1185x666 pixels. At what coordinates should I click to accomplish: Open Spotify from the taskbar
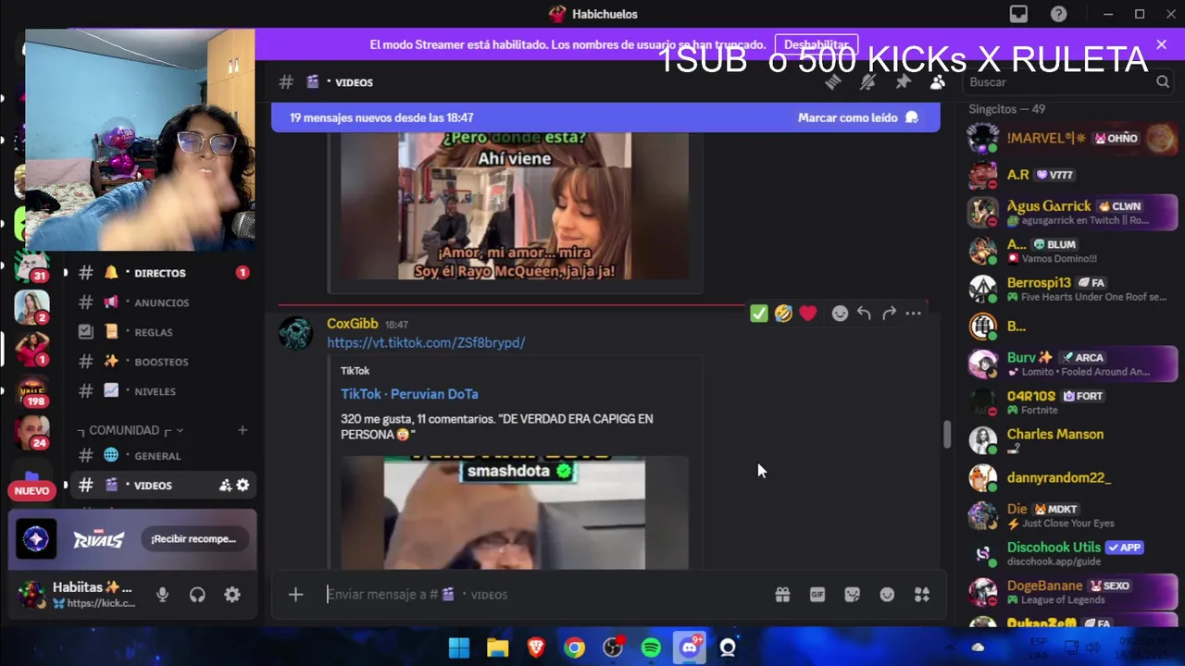click(651, 647)
